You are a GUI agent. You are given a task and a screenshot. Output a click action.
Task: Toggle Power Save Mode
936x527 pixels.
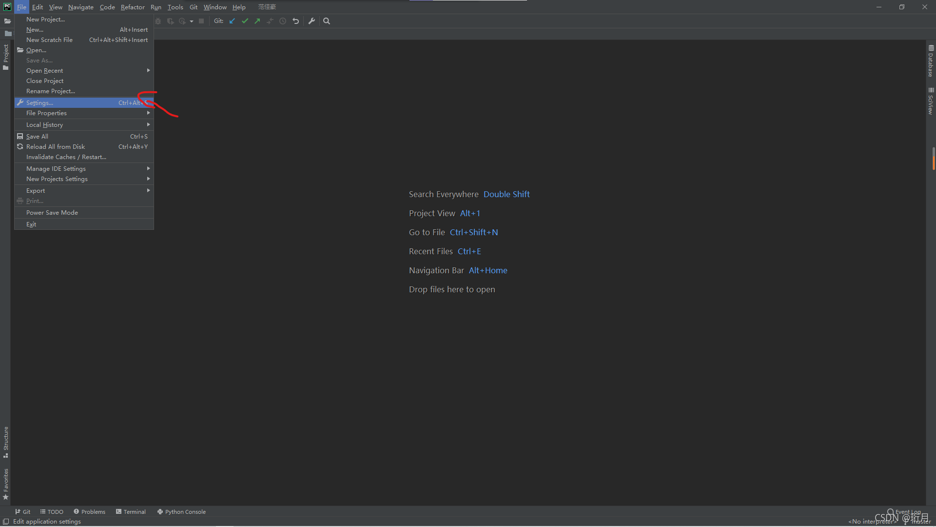pyautogui.click(x=52, y=213)
